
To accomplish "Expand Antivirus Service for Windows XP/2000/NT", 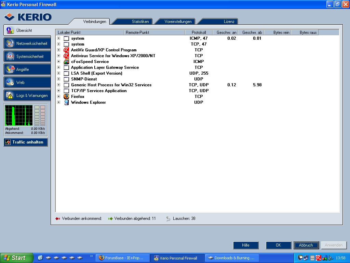I will coord(59,56).
